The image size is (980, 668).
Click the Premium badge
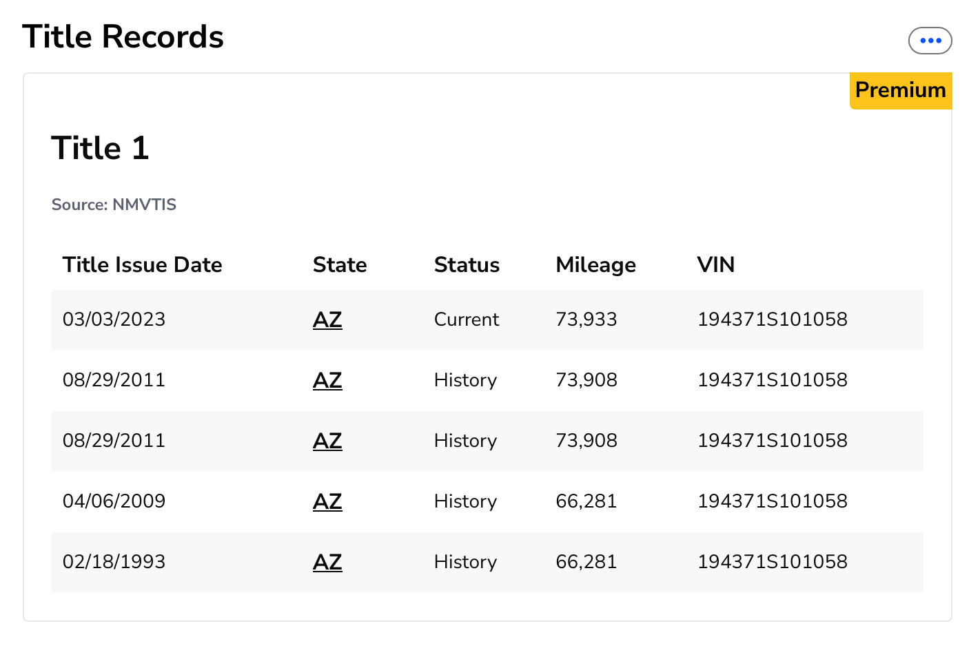[900, 90]
